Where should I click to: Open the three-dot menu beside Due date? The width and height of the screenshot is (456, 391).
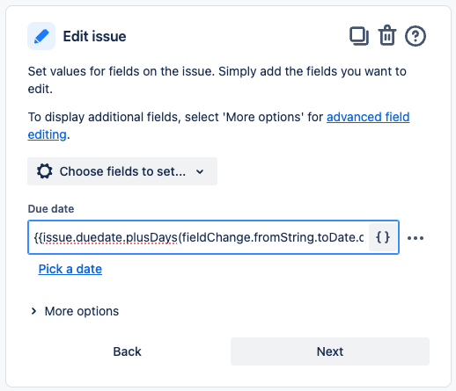pyautogui.click(x=416, y=238)
